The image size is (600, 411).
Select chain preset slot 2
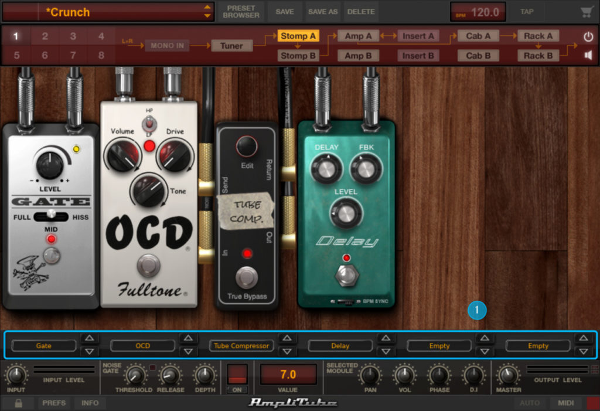click(x=45, y=36)
